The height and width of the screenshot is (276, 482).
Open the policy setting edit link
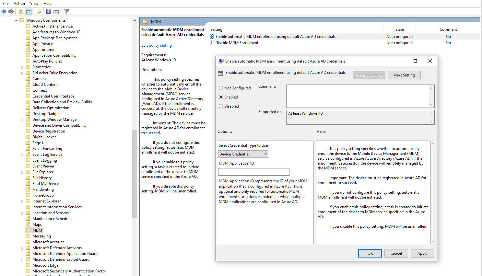(x=160, y=45)
